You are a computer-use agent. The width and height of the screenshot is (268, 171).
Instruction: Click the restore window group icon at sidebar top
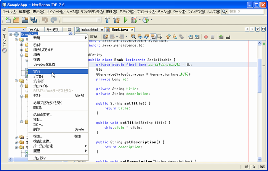(x=5, y=30)
